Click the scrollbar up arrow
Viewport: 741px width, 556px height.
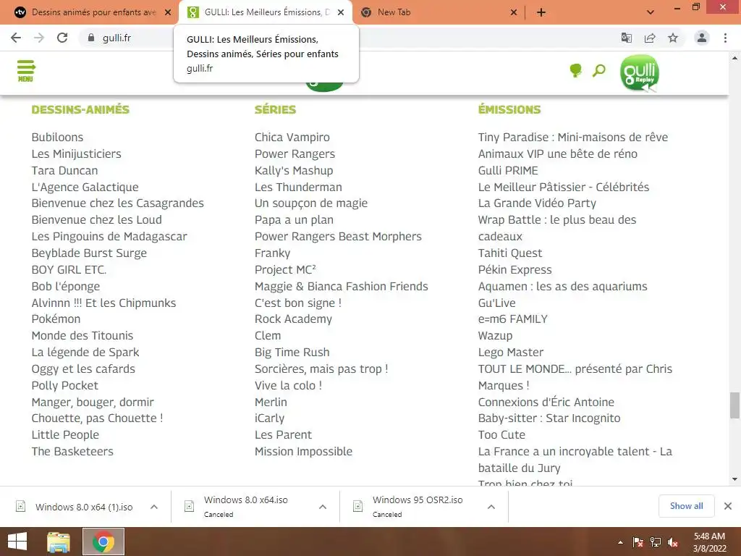coord(734,58)
